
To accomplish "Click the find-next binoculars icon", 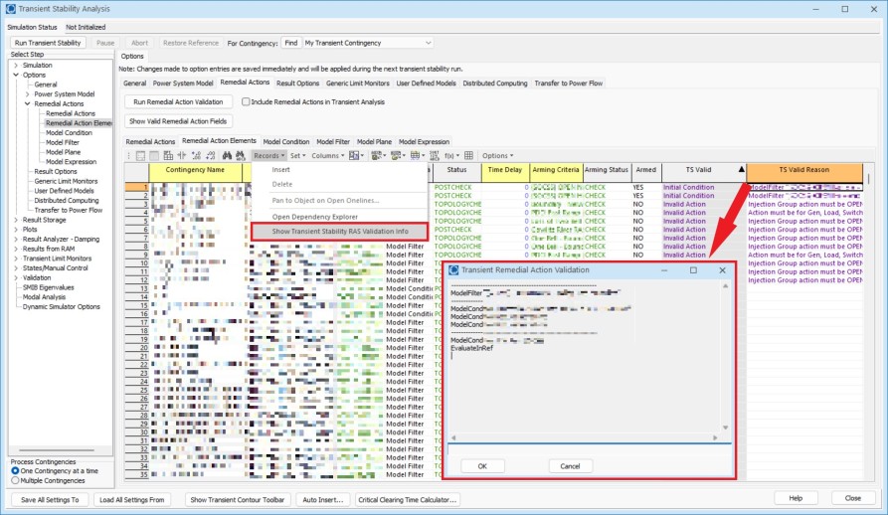I will click(240, 155).
